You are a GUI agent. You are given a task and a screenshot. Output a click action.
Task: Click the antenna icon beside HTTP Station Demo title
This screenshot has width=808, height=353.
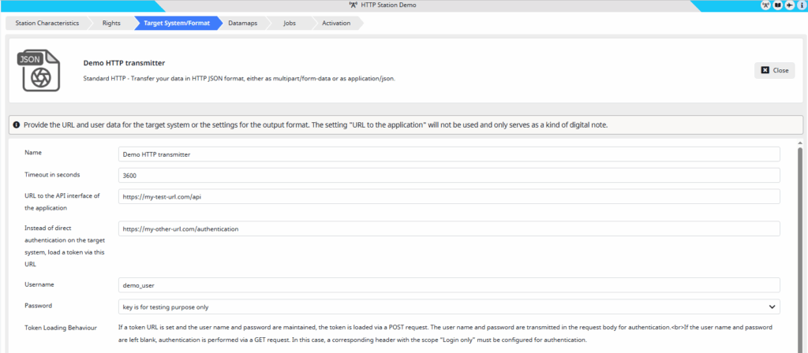tap(353, 6)
